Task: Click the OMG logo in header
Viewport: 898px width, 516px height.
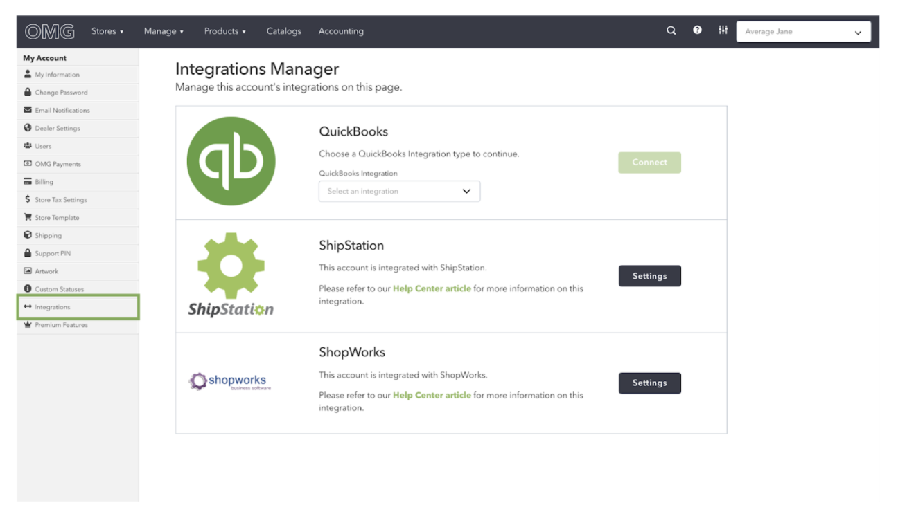Action: [50, 31]
